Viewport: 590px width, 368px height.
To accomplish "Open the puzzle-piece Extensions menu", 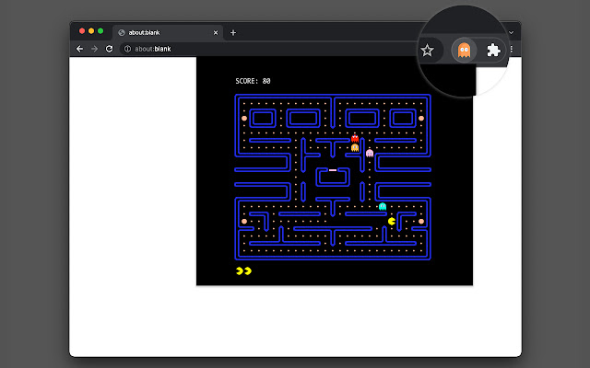I will coord(493,50).
